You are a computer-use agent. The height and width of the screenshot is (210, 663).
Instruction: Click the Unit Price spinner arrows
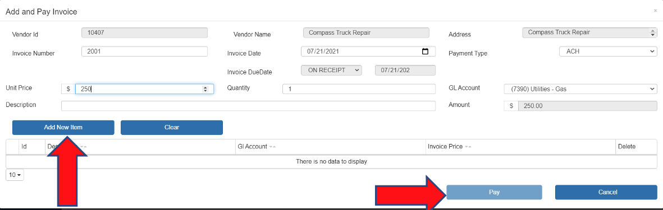coord(205,89)
